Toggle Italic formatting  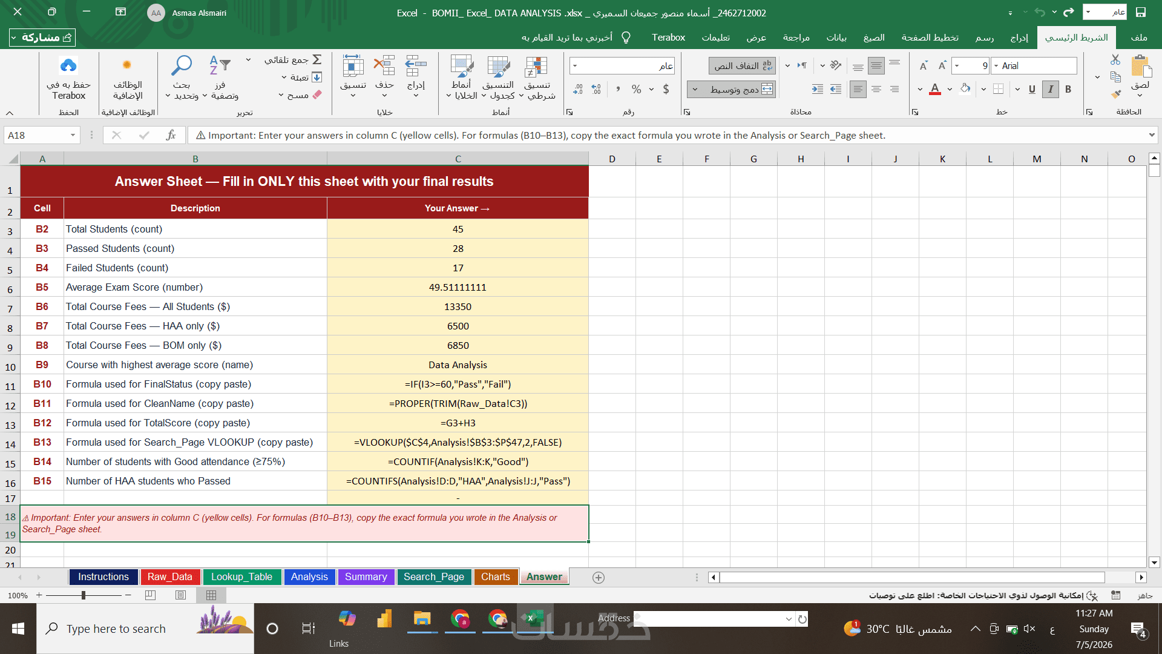[1051, 90]
